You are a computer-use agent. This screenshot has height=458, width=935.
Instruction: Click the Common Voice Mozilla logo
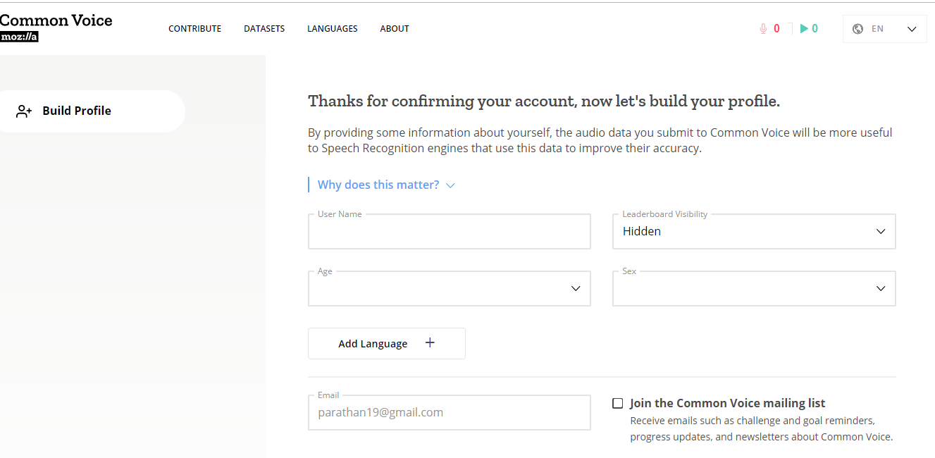[56, 27]
